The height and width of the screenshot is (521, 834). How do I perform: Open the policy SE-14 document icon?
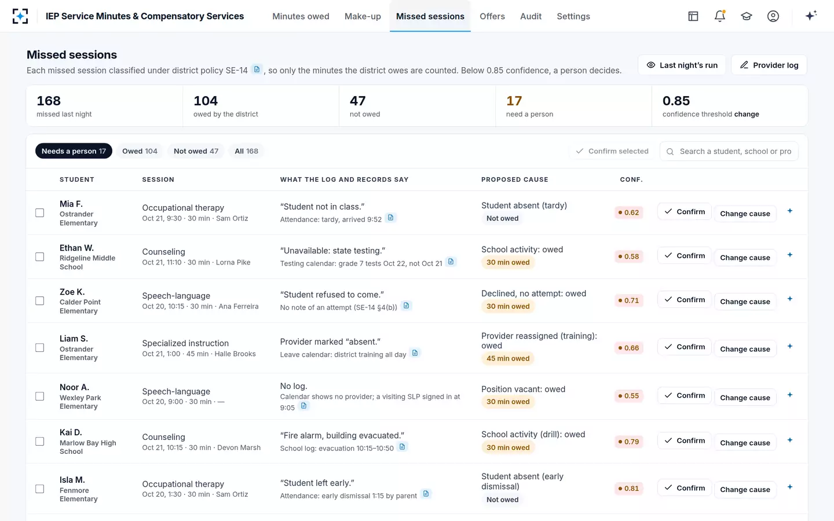pyautogui.click(x=257, y=69)
